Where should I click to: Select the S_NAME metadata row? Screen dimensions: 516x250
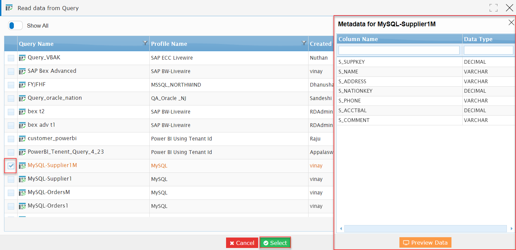point(426,72)
